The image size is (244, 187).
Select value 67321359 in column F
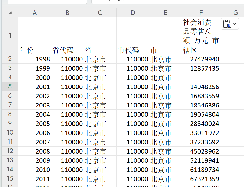[201, 179]
